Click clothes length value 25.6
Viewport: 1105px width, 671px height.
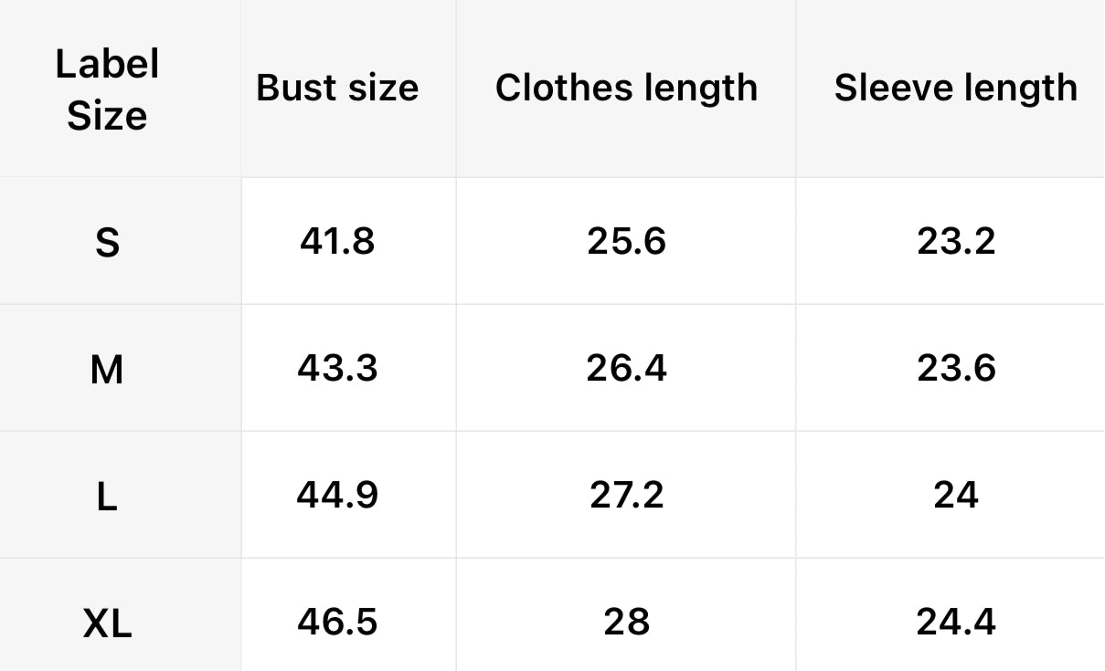click(626, 241)
